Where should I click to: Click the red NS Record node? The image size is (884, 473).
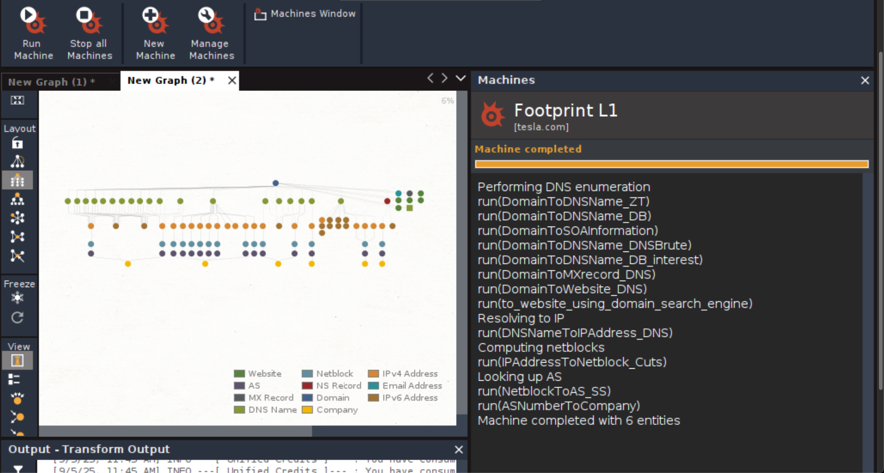click(387, 201)
